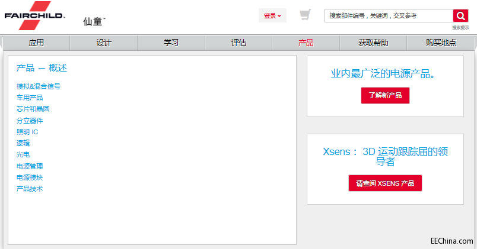Screen dimensions: 477x249
Task: Open the 购买地点 tab
Action: (441, 43)
